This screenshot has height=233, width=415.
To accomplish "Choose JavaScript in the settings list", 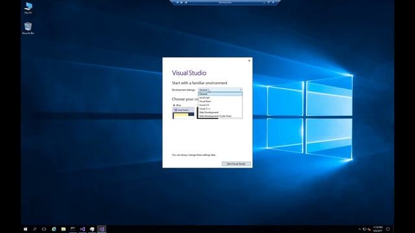I will point(220,98).
